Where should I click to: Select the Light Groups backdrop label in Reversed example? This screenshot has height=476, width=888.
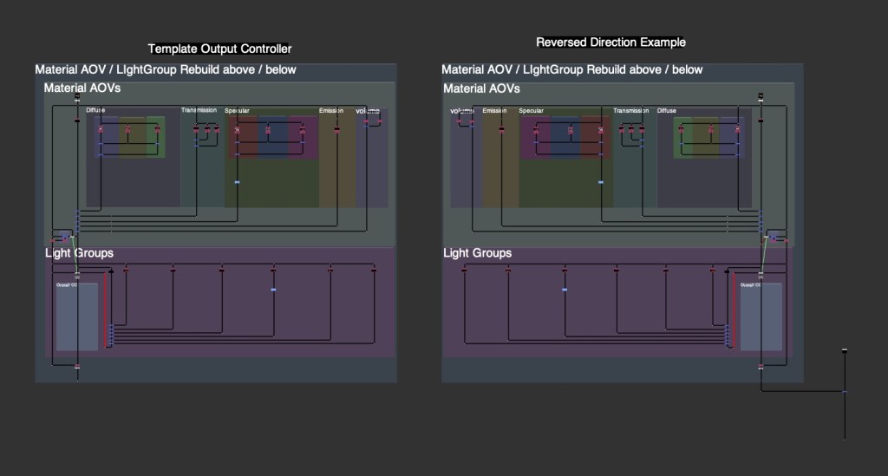click(x=477, y=253)
